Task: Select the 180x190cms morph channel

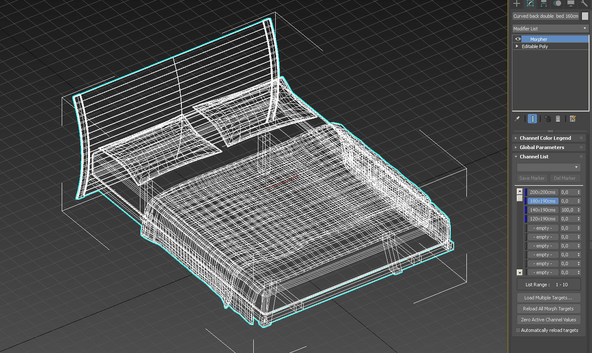Action: (x=543, y=201)
